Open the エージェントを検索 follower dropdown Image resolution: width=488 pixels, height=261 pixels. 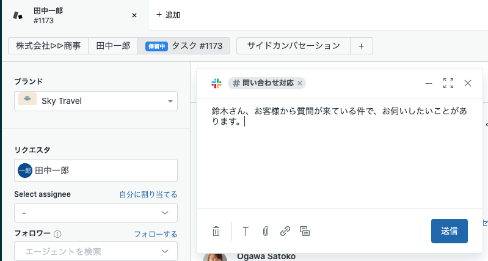tap(96, 251)
